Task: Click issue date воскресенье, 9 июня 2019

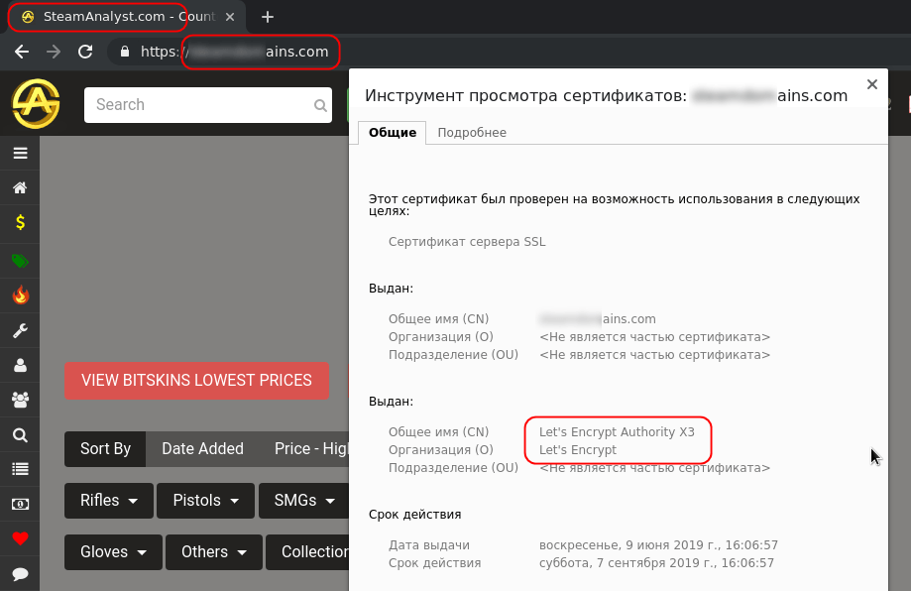Action: tap(658, 545)
